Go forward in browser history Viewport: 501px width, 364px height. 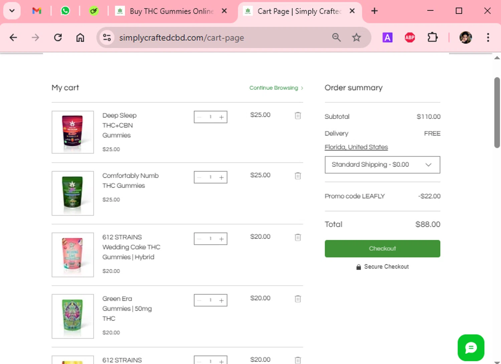pos(35,37)
